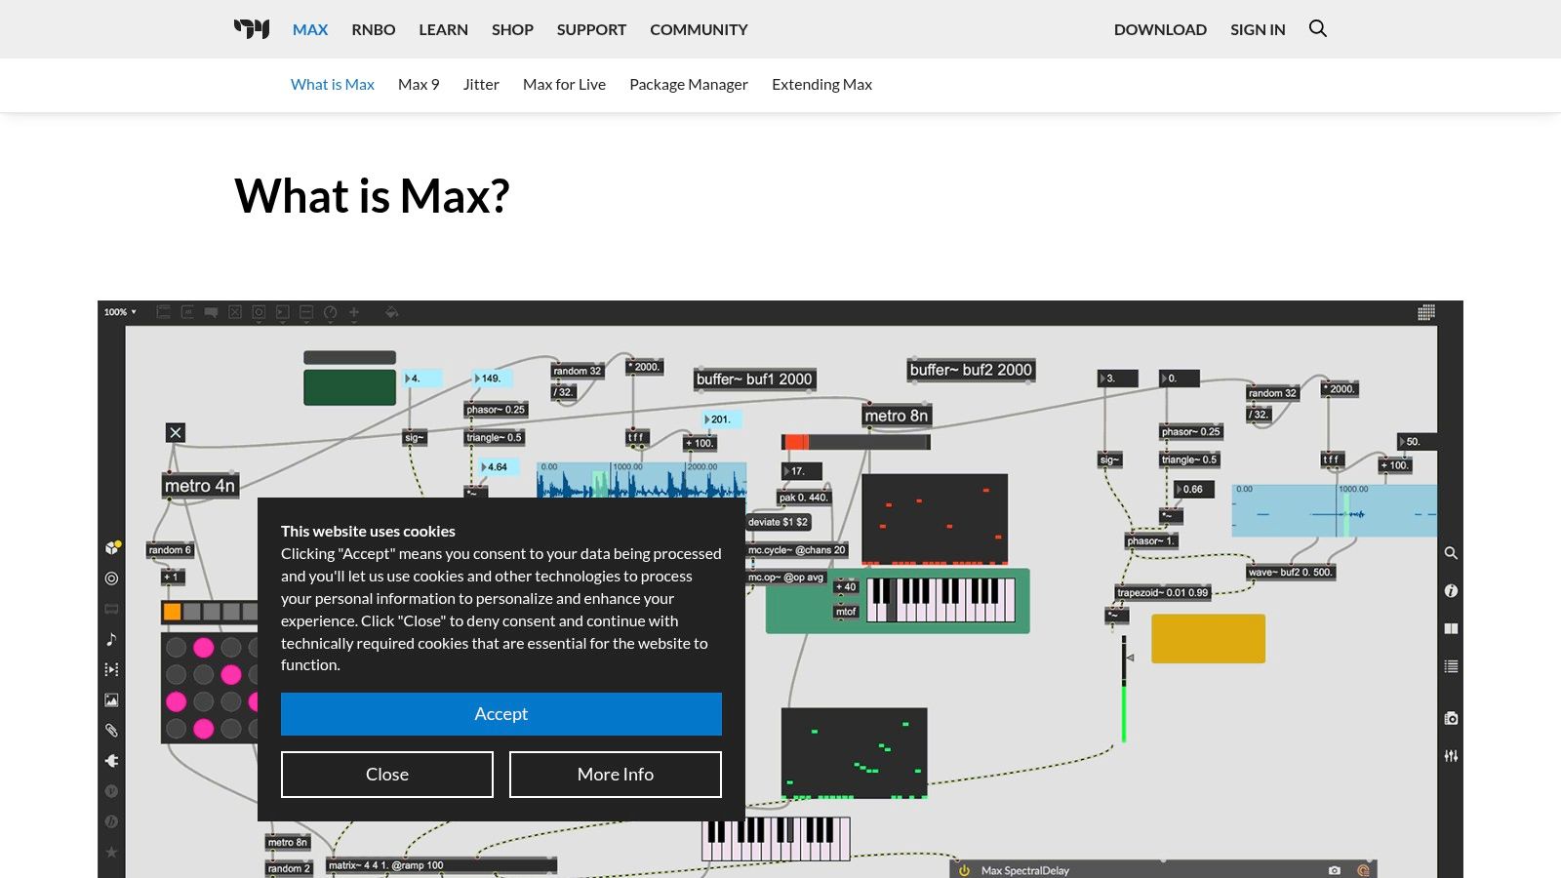1561x878 pixels.
Task: Click the power icon on Max SpectralDelay
Action: (964, 870)
